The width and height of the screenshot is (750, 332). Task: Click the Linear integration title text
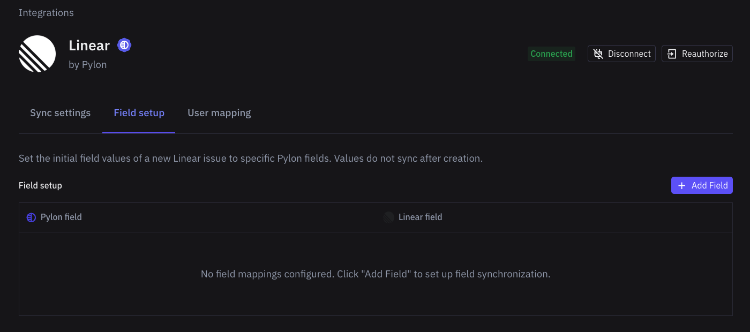tap(89, 46)
